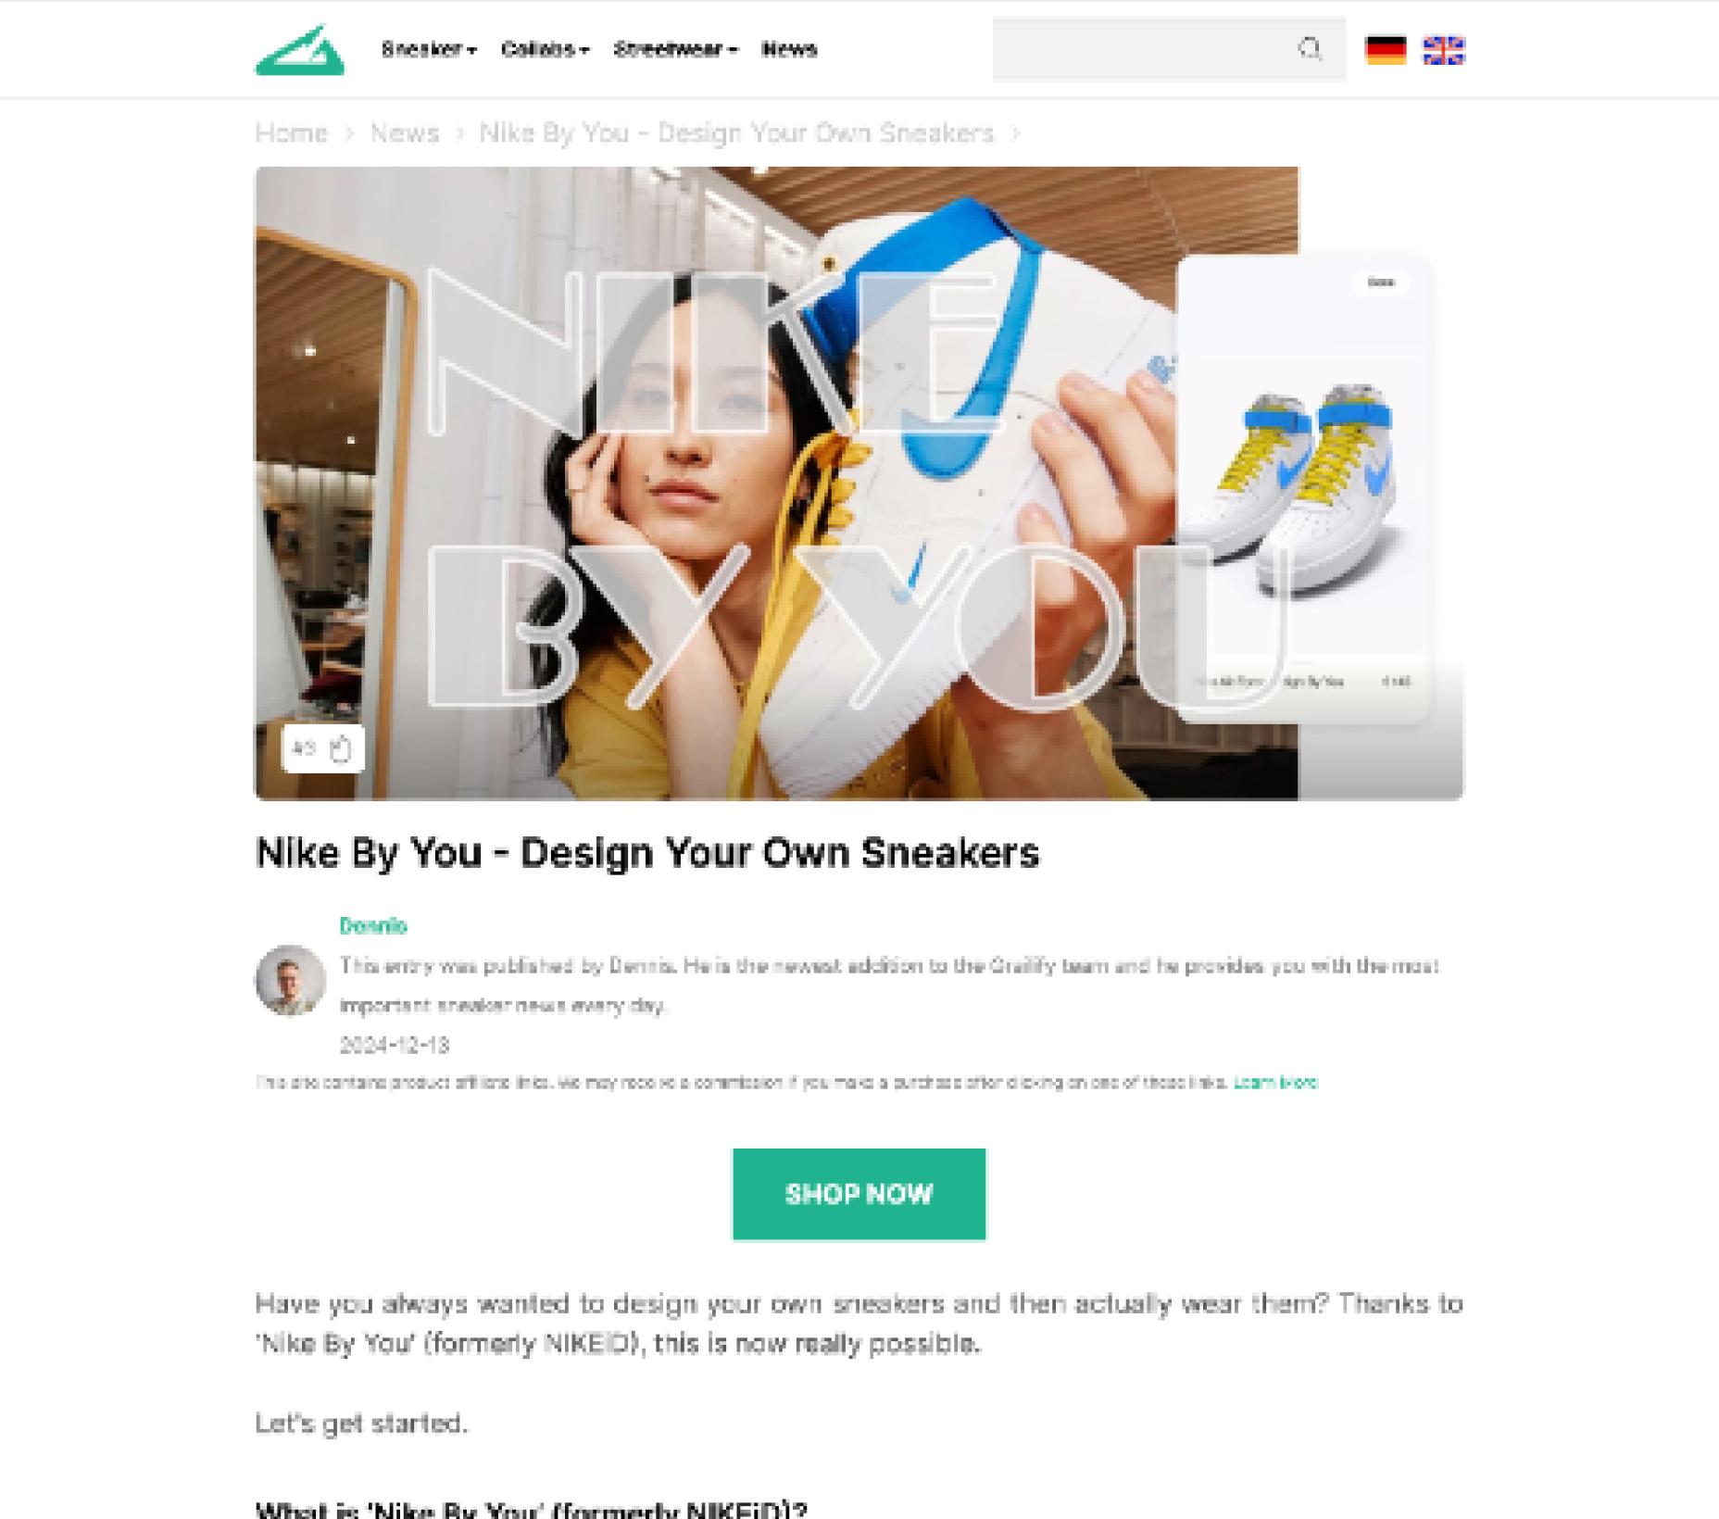
Task: Click the search magnifier icon
Action: pyautogui.click(x=1310, y=49)
